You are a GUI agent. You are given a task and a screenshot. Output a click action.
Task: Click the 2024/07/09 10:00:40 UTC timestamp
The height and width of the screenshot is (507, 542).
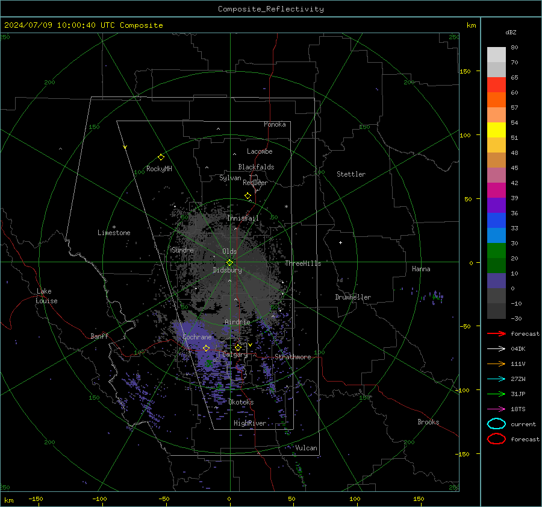click(x=52, y=25)
